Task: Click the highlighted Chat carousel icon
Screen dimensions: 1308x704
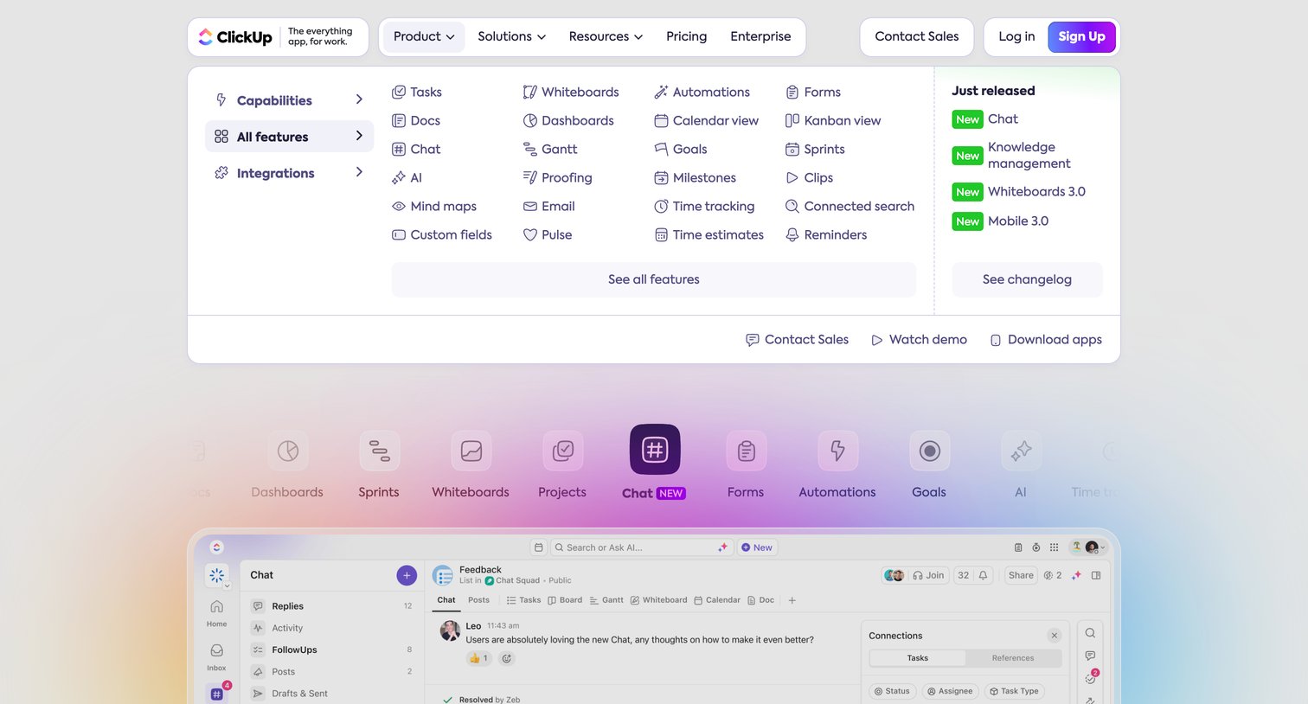Action: click(655, 449)
